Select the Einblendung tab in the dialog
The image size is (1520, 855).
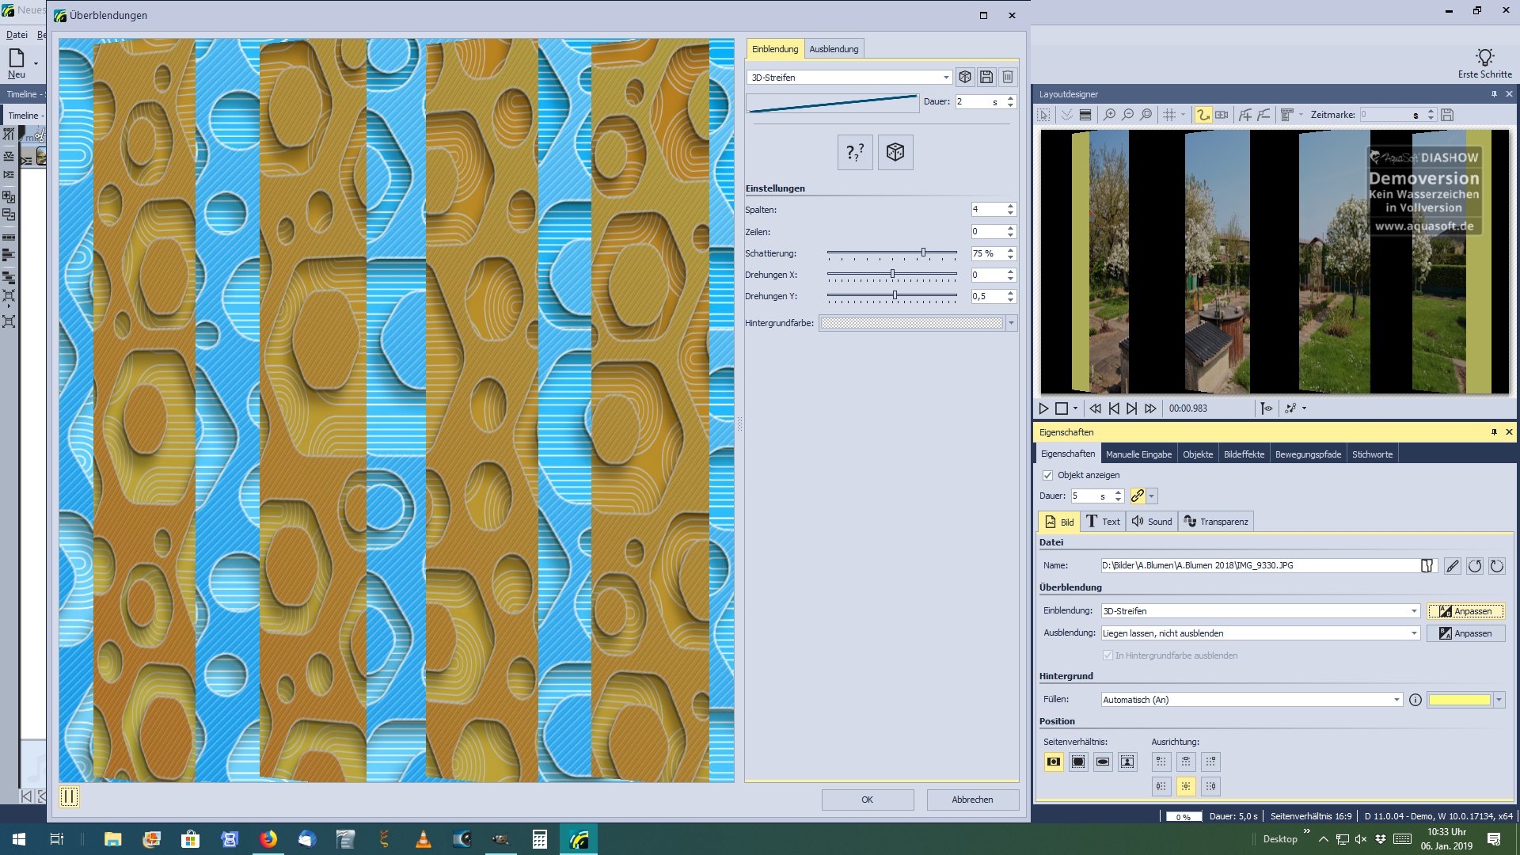coord(775,49)
